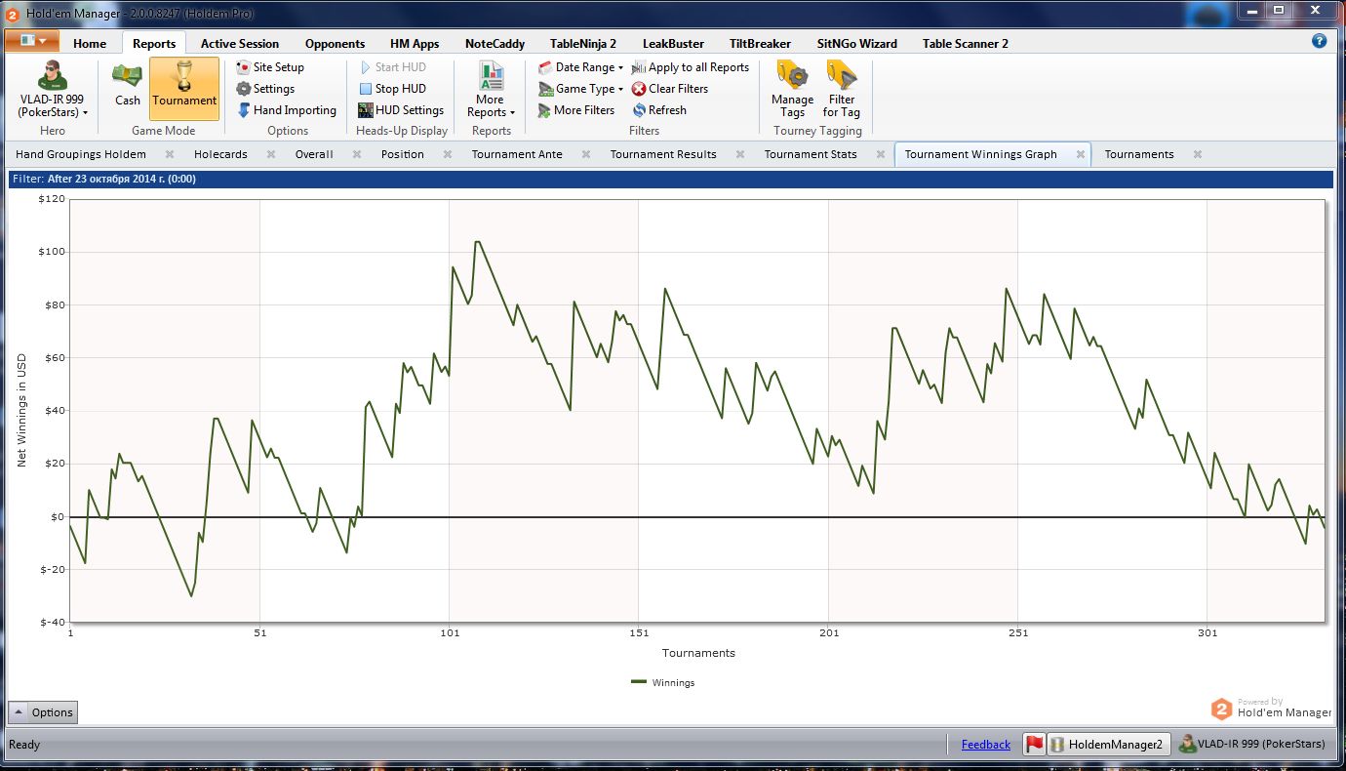Switch to the Tournaments report tab
This screenshot has width=1346, height=771.
1139,154
